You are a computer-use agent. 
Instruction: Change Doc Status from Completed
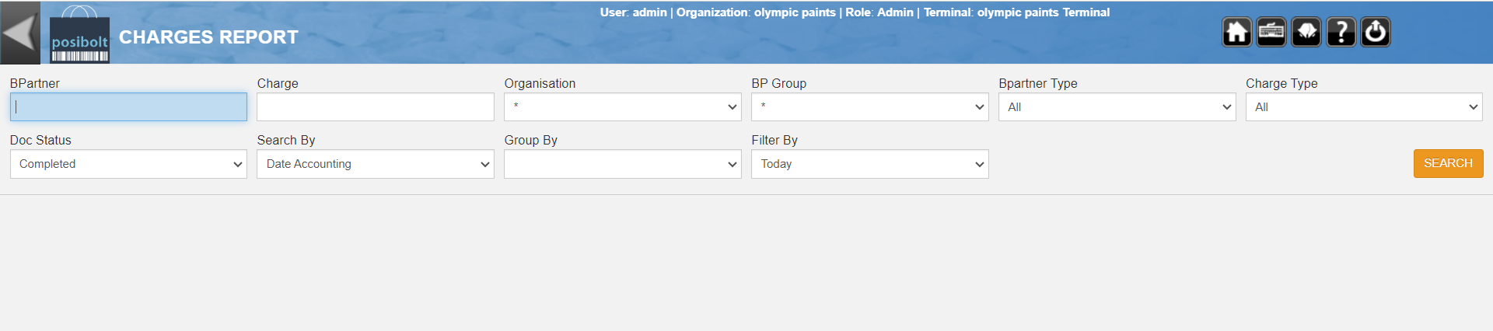[128, 164]
